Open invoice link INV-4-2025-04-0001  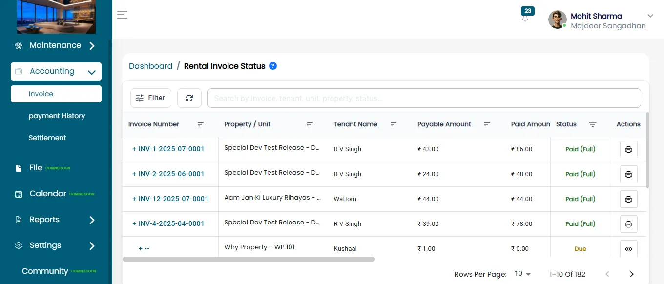click(171, 223)
